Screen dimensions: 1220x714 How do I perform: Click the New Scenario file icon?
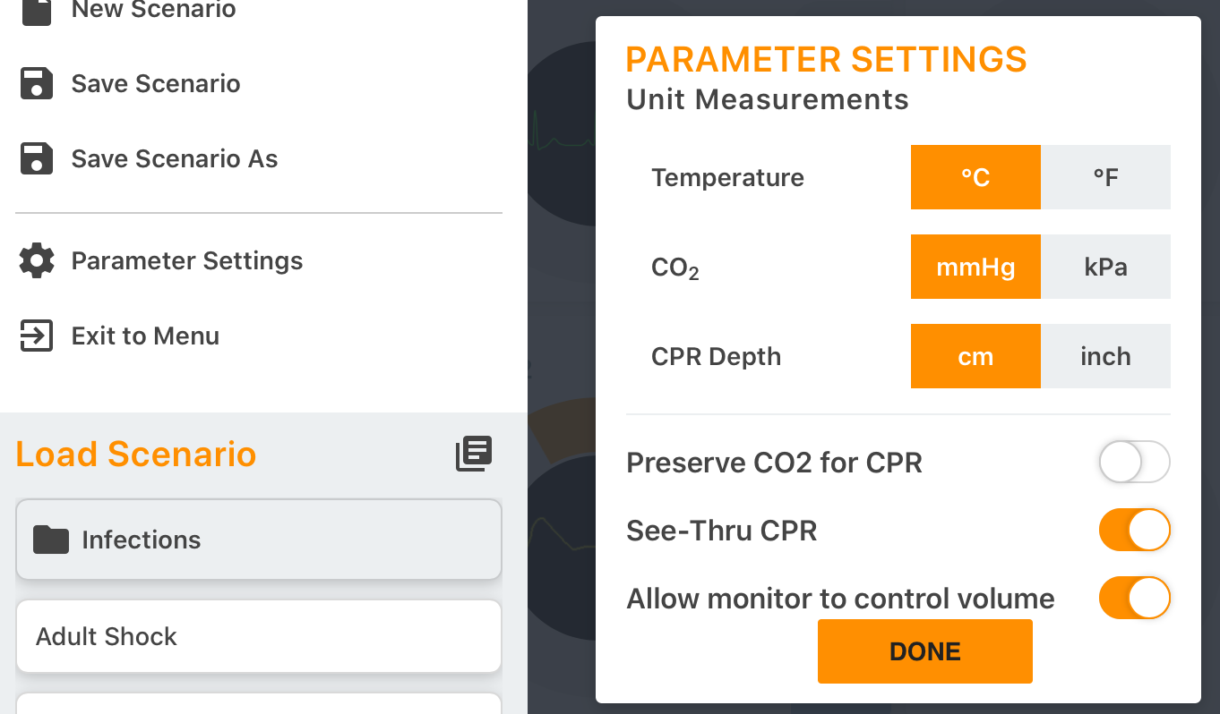coord(37,9)
